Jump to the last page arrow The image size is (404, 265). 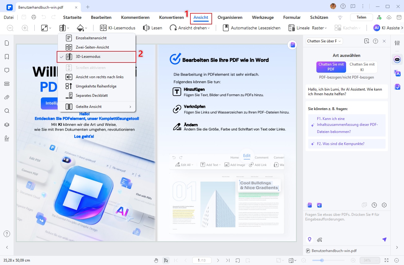[x=228, y=260]
